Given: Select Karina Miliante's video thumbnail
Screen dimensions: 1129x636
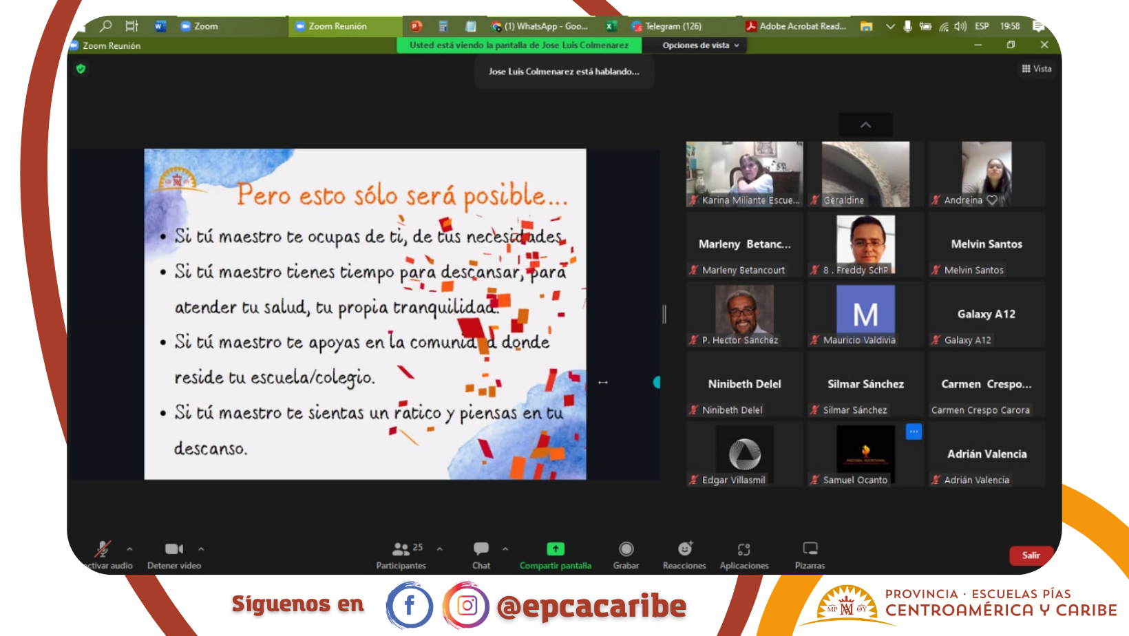Looking at the screenshot, I should coord(744,173).
